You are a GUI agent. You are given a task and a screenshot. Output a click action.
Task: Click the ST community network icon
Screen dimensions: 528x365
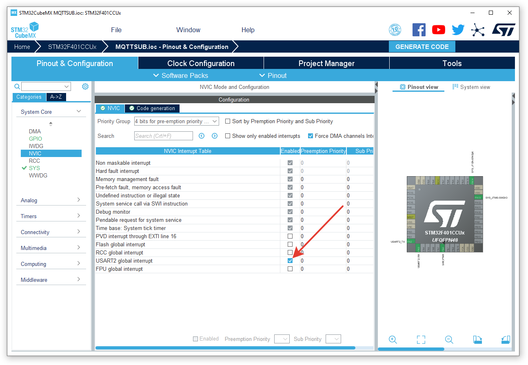pyautogui.click(x=478, y=30)
